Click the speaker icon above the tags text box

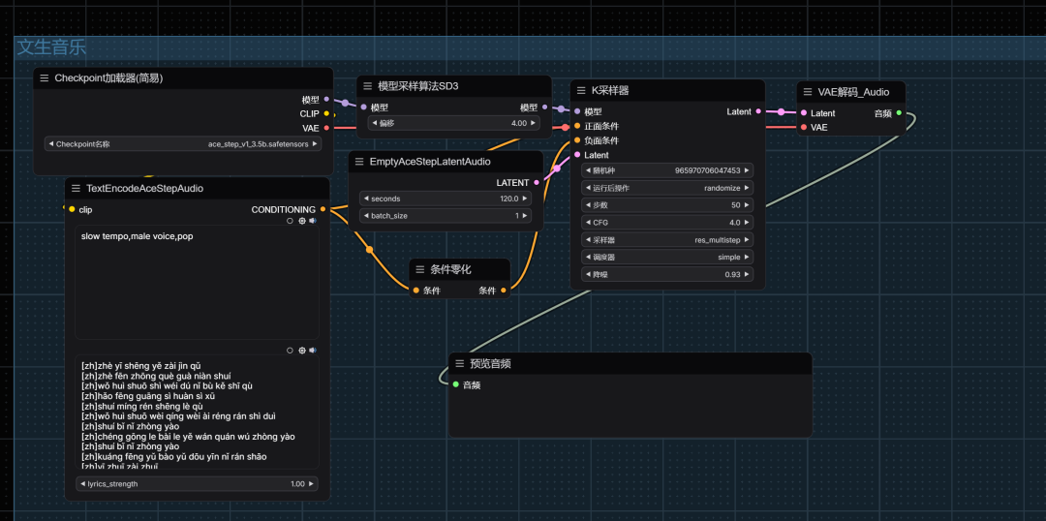coord(312,221)
